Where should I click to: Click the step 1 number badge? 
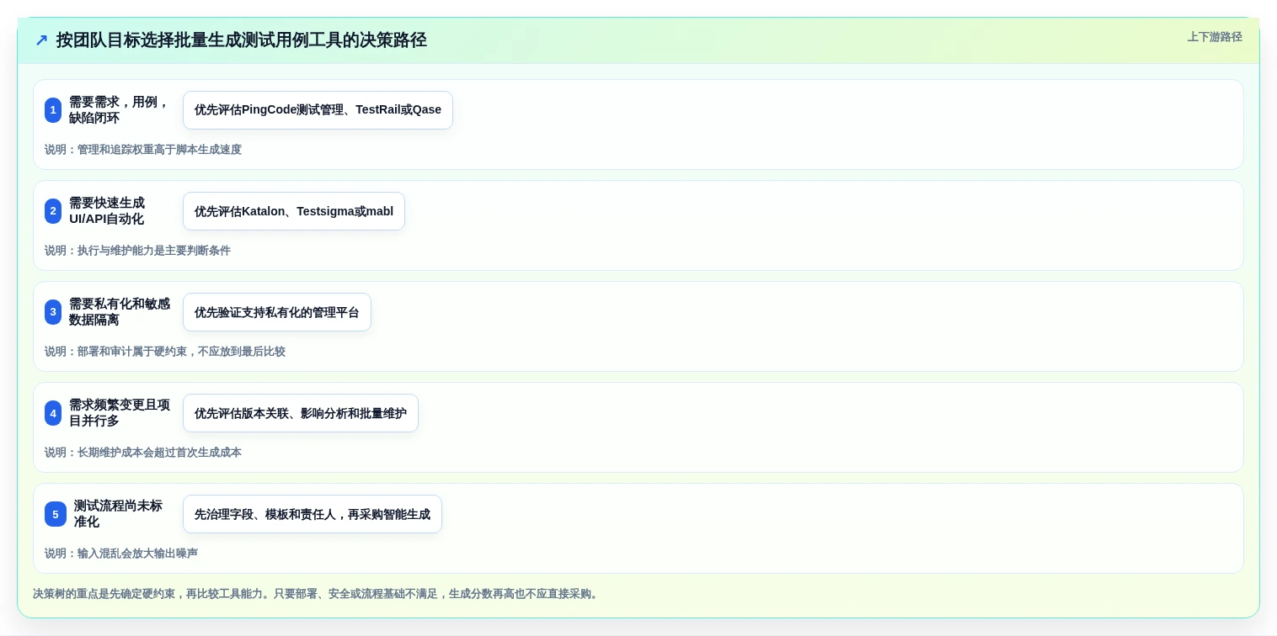click(x=53, y=110)
